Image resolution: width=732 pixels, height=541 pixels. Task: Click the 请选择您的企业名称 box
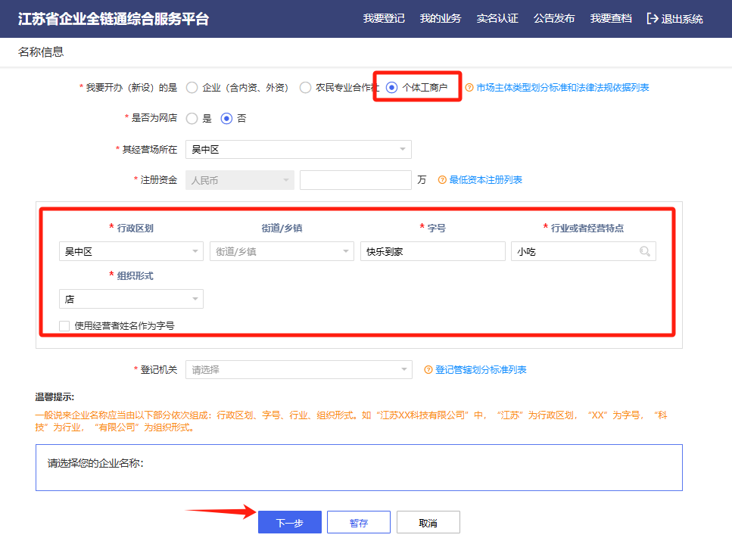pos(359,468)
